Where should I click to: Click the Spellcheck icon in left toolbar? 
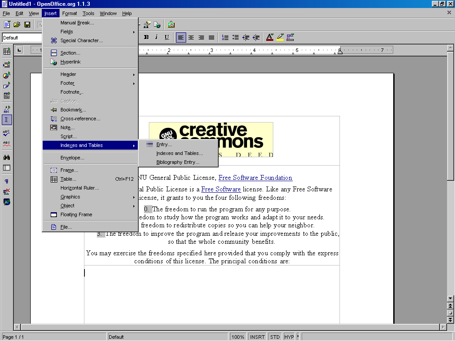tap(7, 133)
